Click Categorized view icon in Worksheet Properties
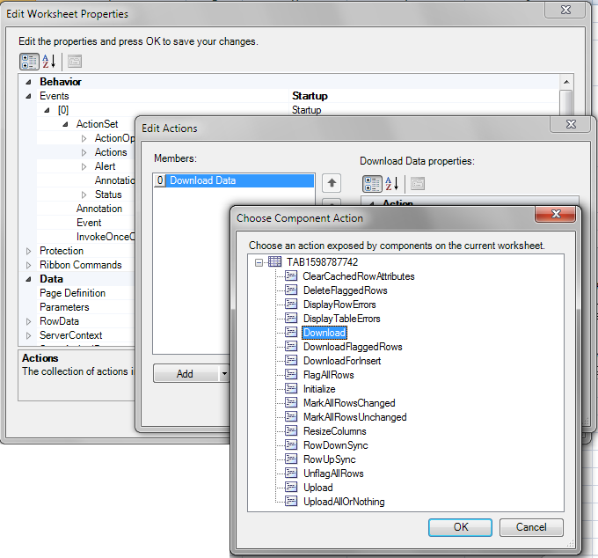The width and height of the screenshot is (598, 558). [x=29, y=62]
